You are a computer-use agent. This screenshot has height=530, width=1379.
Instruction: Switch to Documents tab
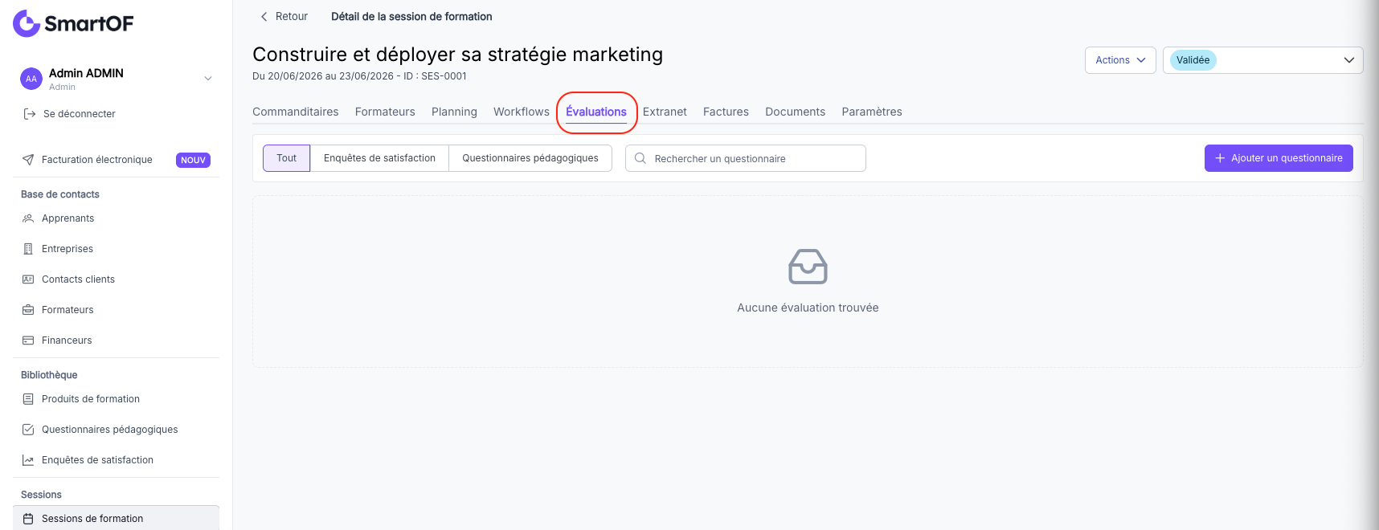pyautogui.click(x=795, y=112)
